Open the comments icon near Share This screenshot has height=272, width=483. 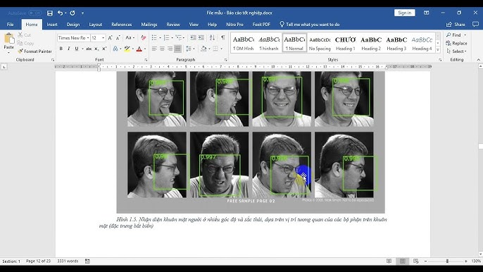point(476,24)
